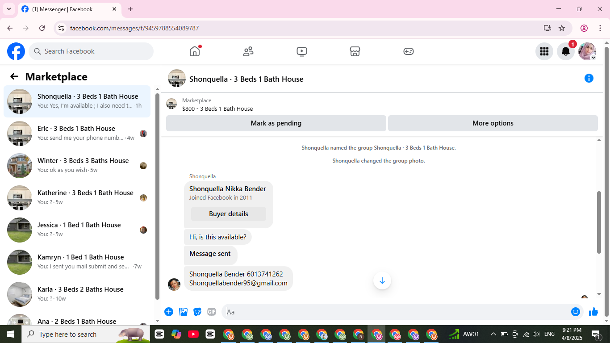Click the 'Hi, is this available?' message

[218, 237]
